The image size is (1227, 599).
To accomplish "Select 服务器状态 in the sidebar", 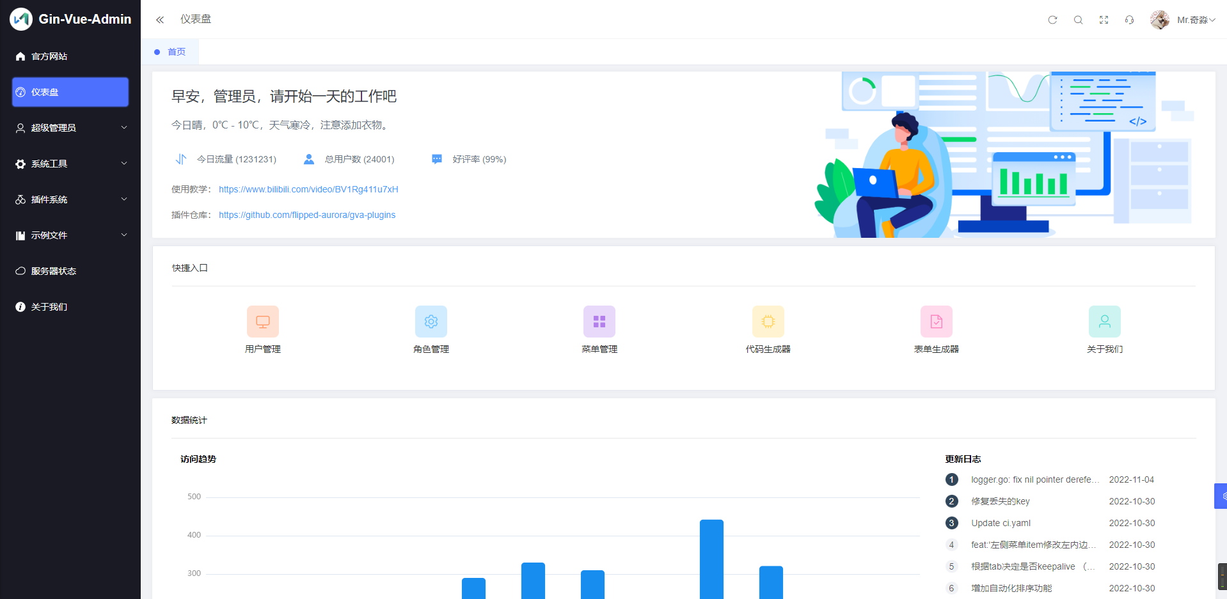I will coord(54,271).
